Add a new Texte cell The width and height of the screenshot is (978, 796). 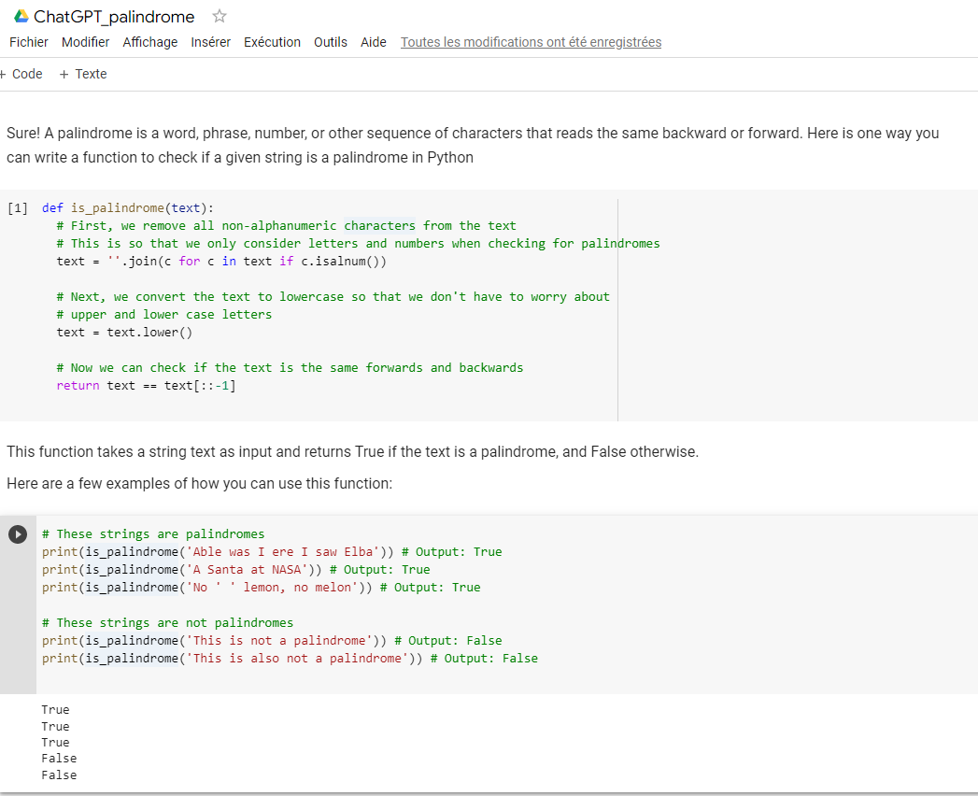83,74
